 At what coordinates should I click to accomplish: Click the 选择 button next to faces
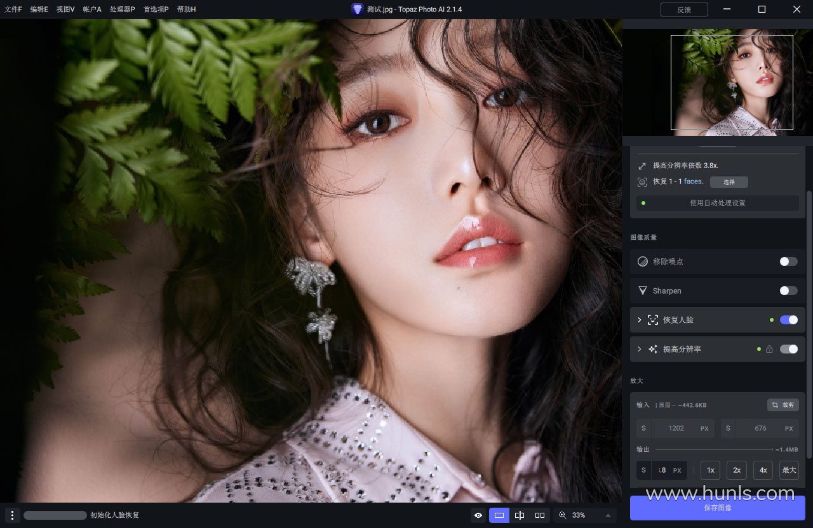pyautogui.click(x=729, y=182)
